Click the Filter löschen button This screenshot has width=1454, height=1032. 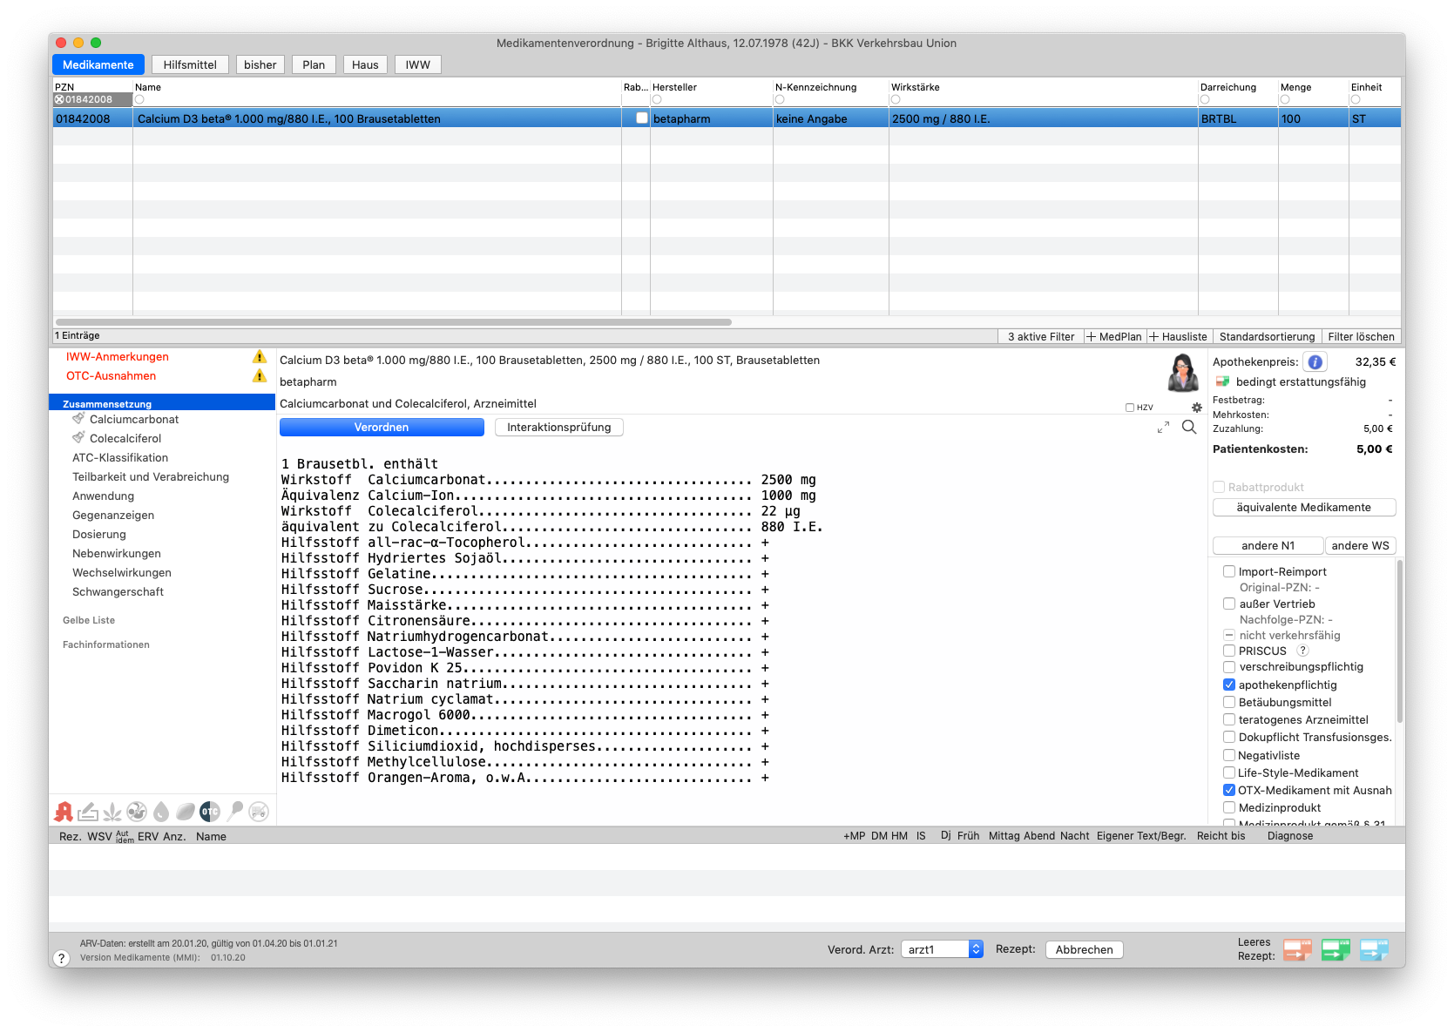pyautogui.click(x=1362, y=336)
